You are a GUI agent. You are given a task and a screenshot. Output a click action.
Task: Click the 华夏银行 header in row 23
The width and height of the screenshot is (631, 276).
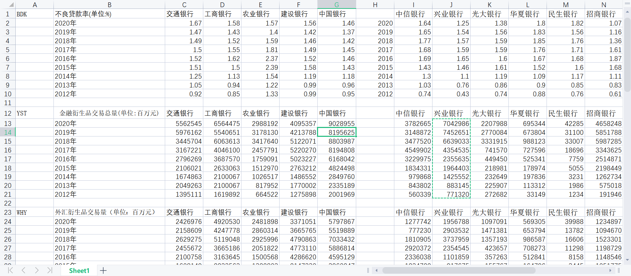pos(527,212)
